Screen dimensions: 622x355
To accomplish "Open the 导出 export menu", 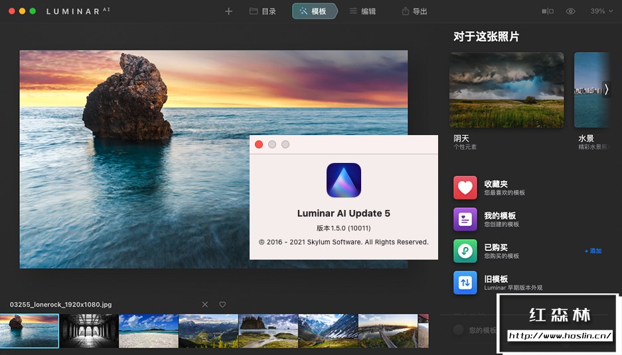I will point(414,11).
